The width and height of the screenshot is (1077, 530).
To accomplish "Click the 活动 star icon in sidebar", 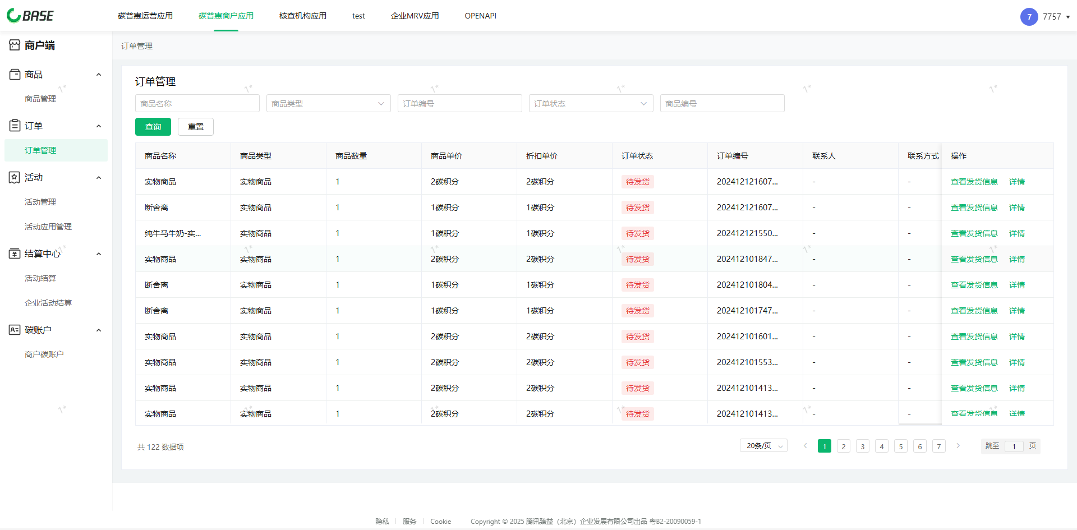I will point(15,178).
